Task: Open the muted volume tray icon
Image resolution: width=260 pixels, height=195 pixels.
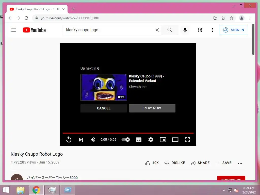Action: pyautogui.click(x=236, y=190)
